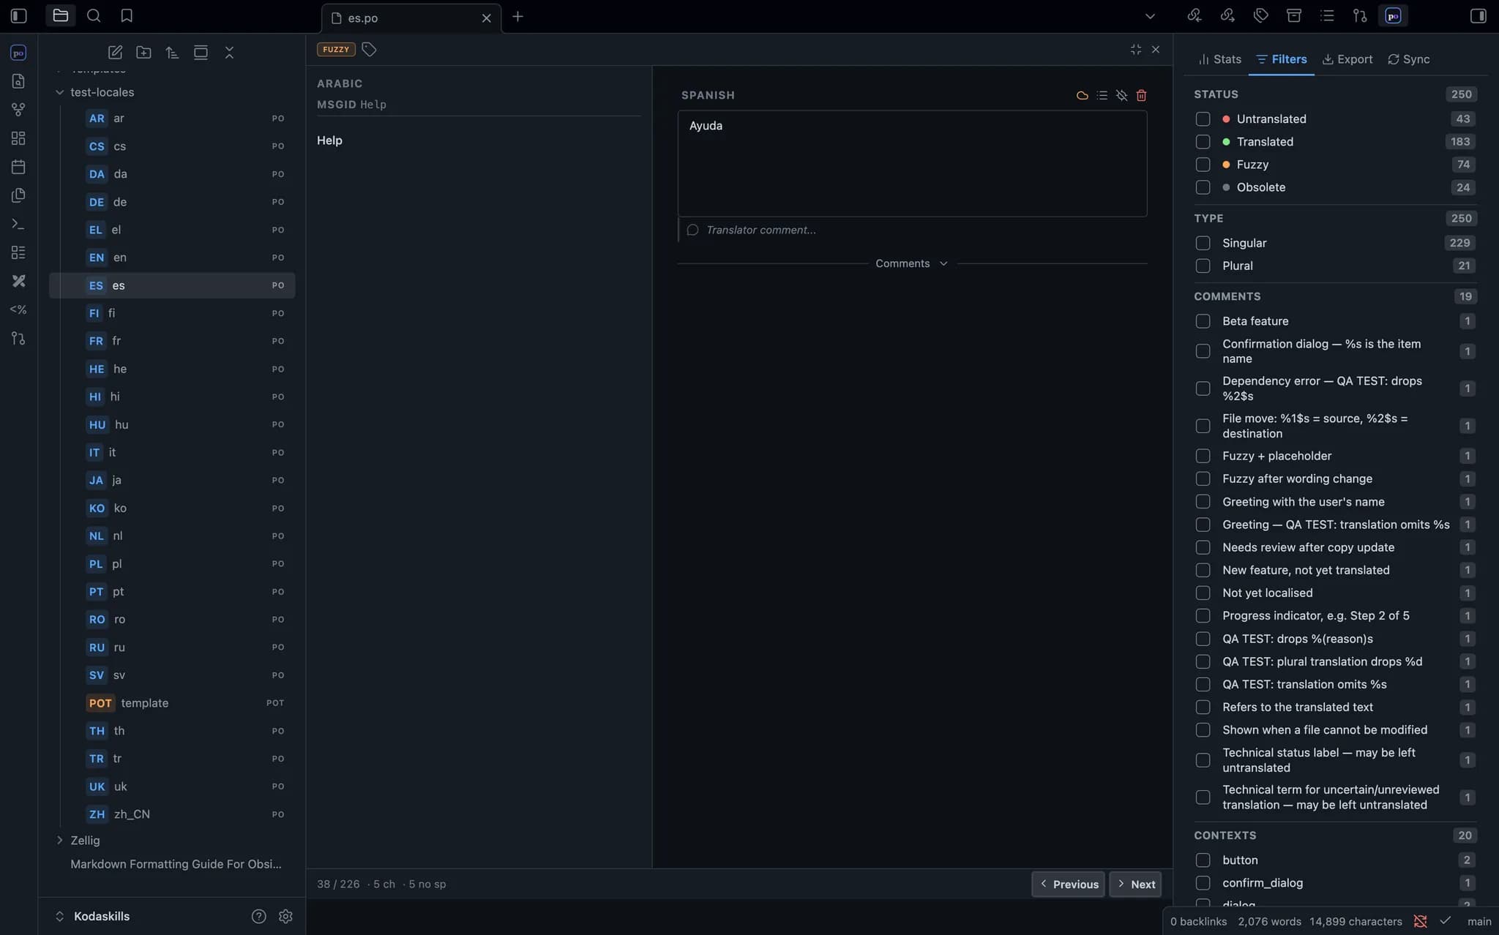Check the Plural type filter

pyautogui.click(x=1203, y=266)
